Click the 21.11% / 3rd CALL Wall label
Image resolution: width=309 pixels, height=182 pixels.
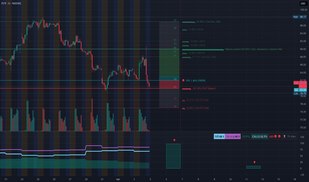coord(204,57)
